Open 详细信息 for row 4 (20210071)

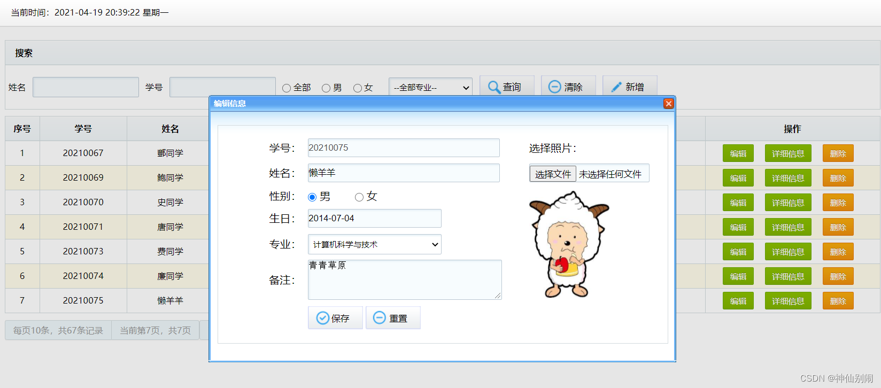pyautogui.click(x=788, y=227)
